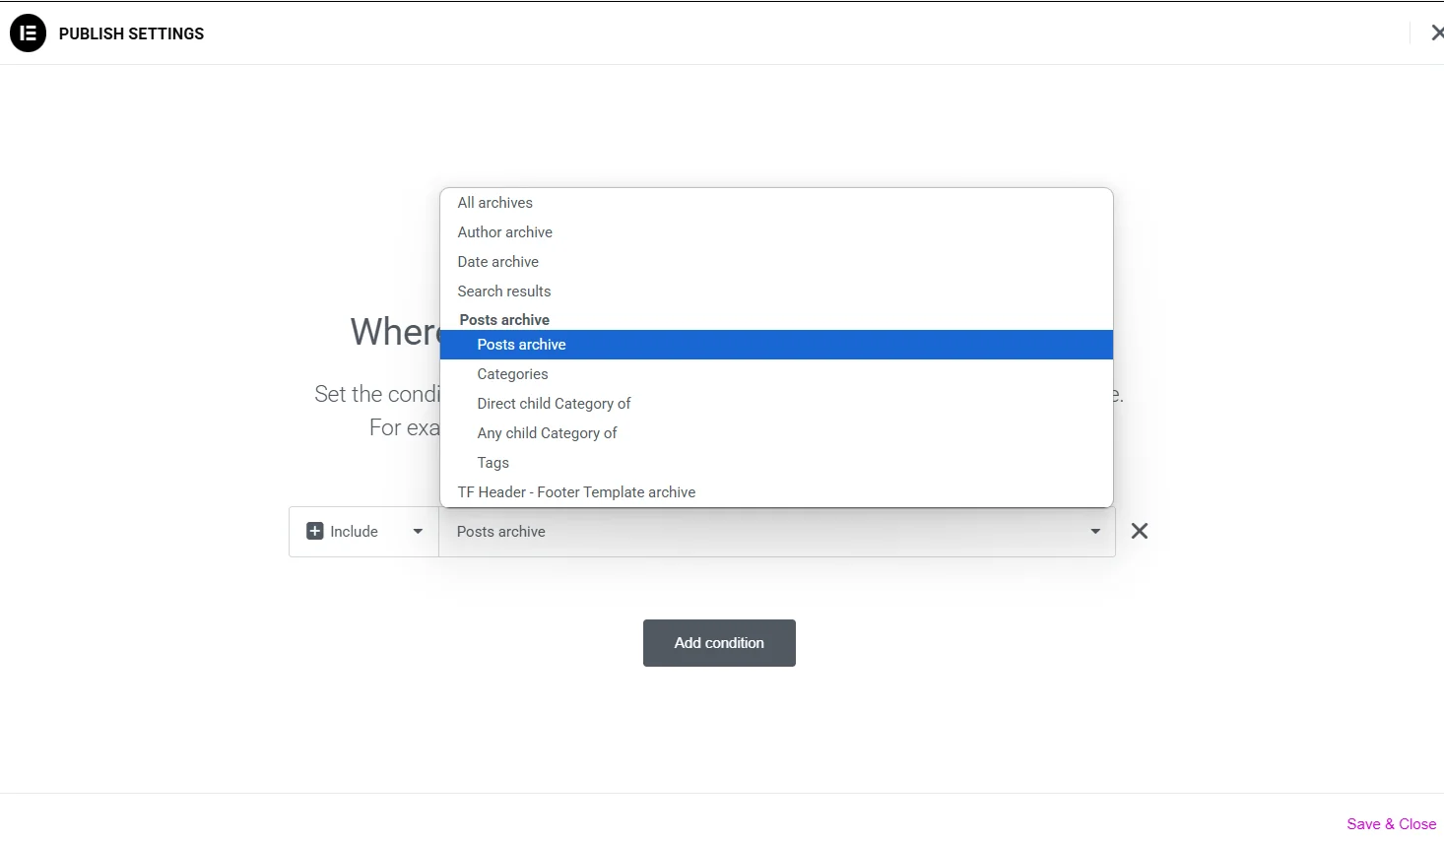1444x842 pixels.
Task: Remove the condition with the X icon
Action: click(1140, 532)
